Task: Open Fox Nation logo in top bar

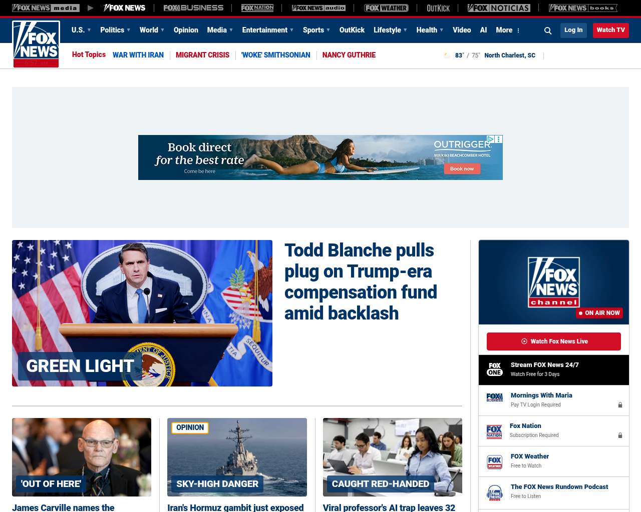Action: (x=257, y=8)
